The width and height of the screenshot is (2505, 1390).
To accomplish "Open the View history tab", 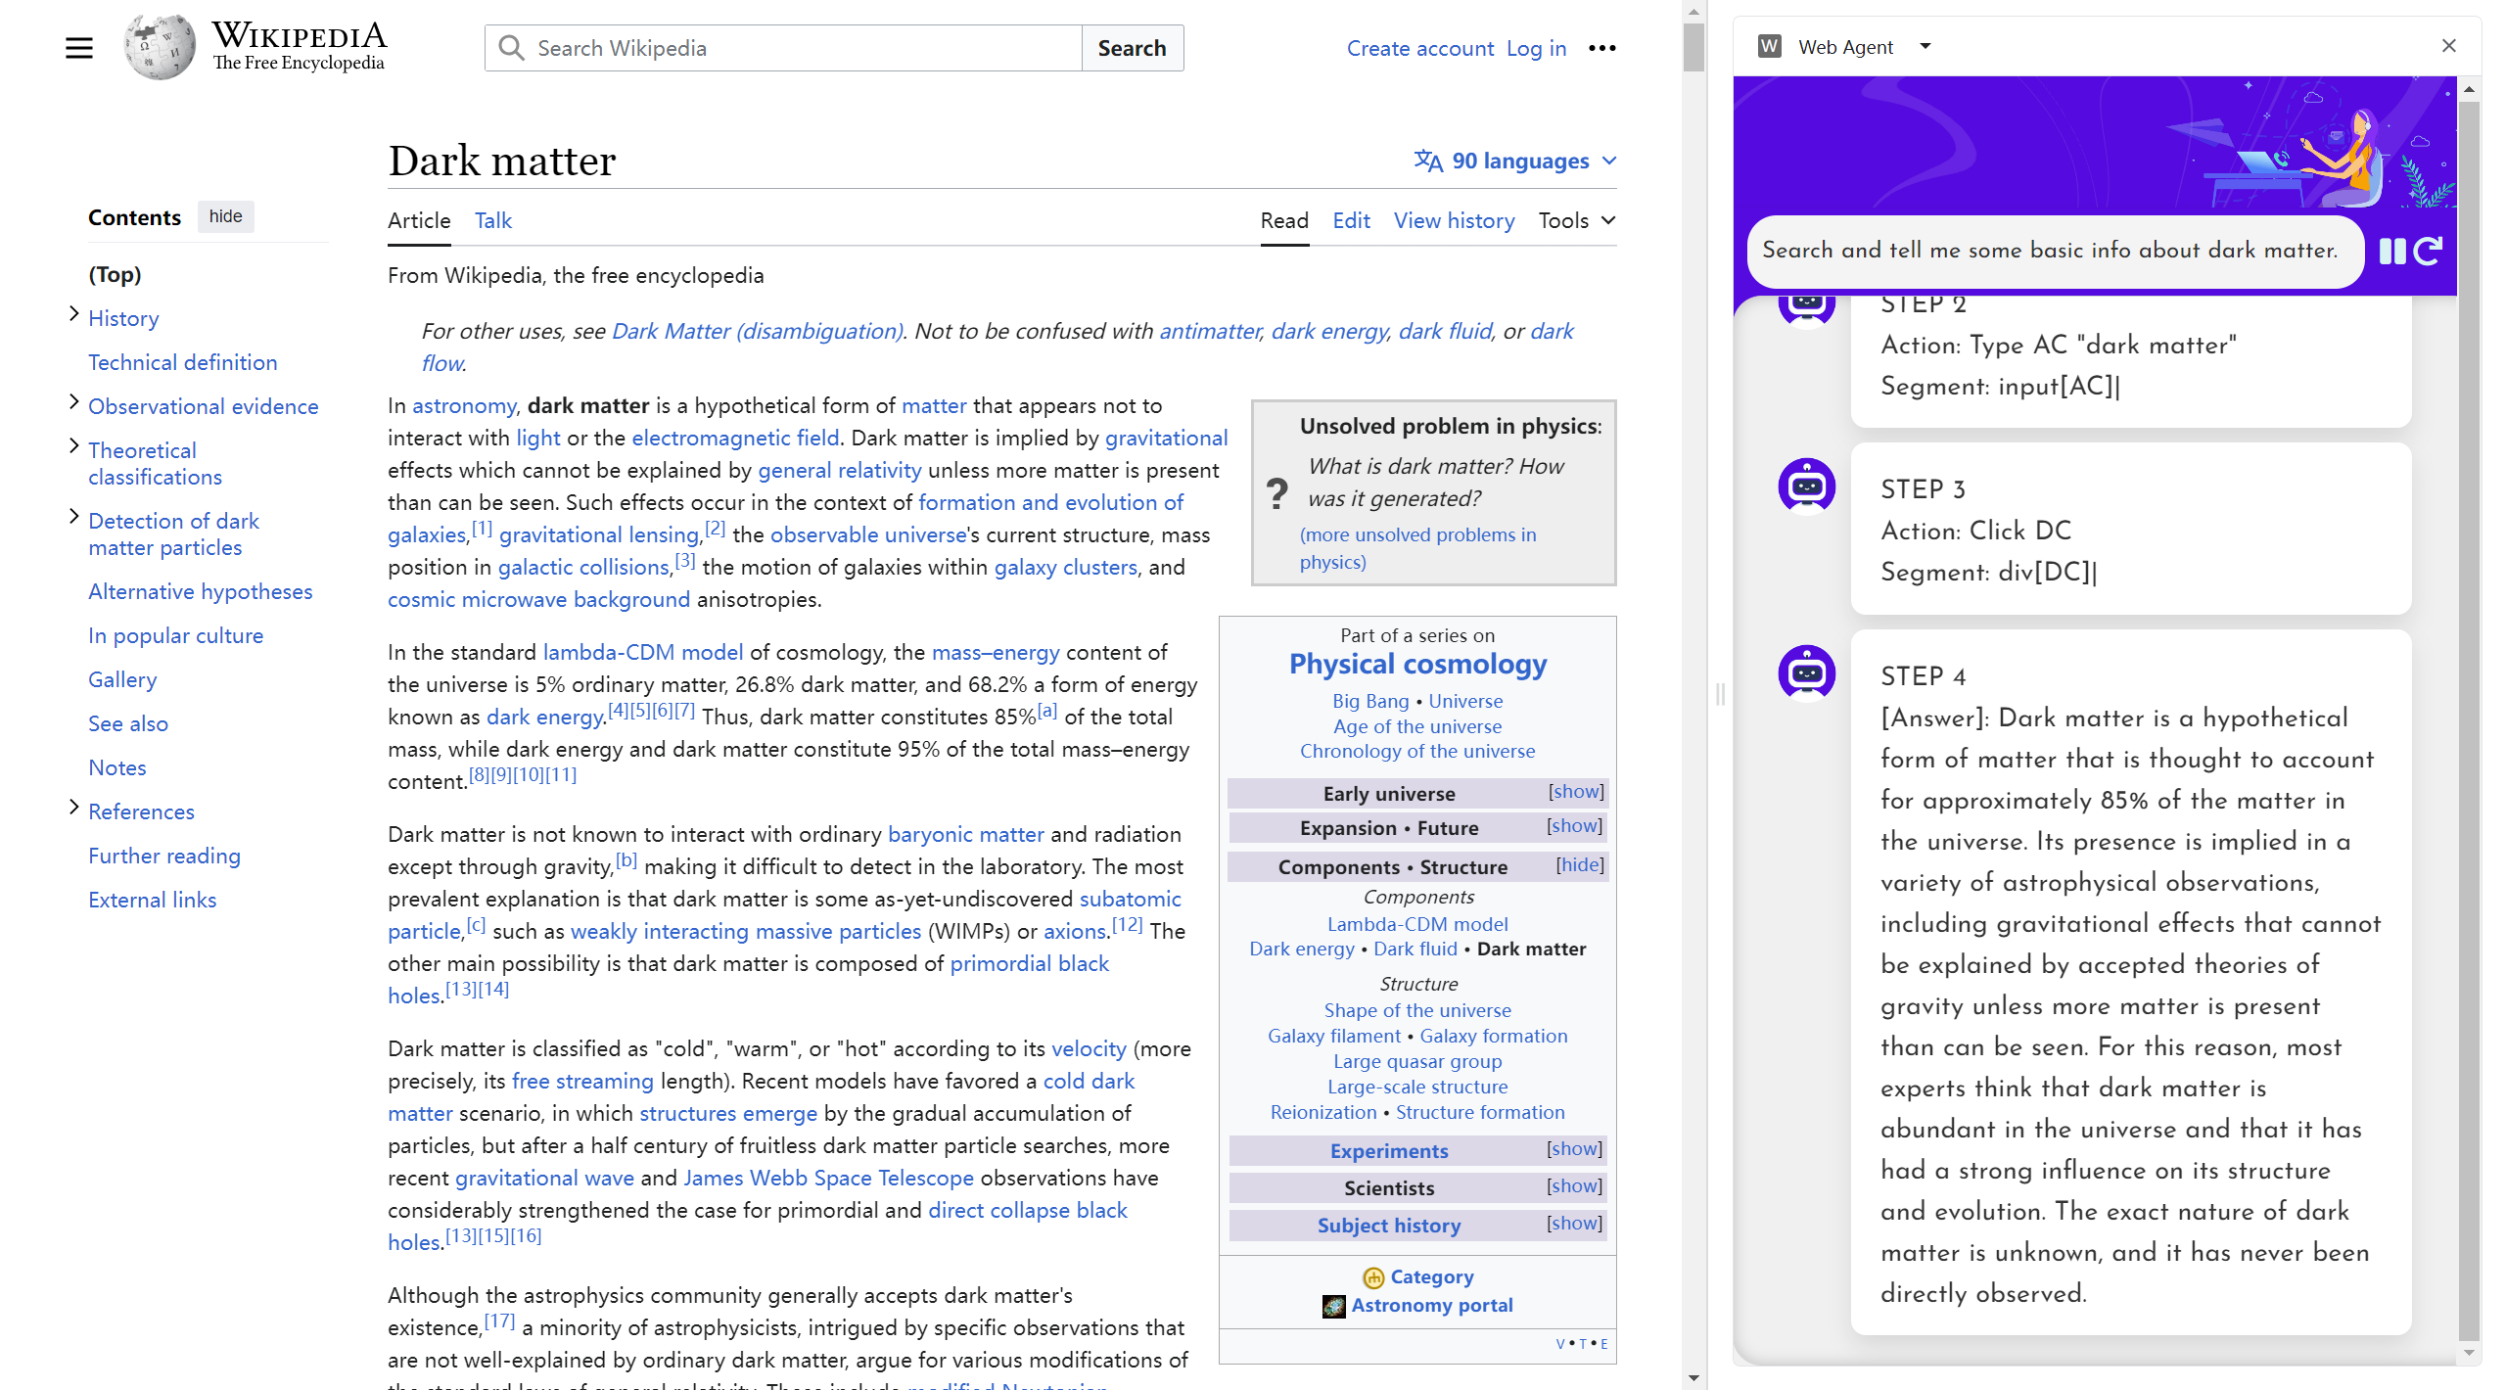I will 1454,220.
